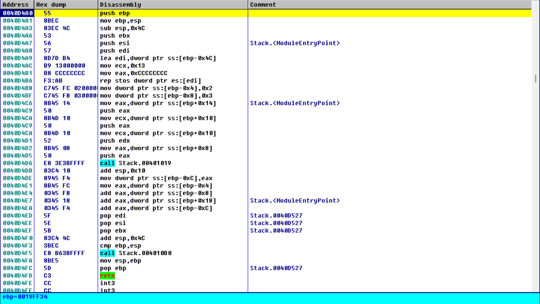Click address 0040D4B1 in the Address column
Image resolution: width=540 pixels, height=304 pixels.
[x=18, y=73]
